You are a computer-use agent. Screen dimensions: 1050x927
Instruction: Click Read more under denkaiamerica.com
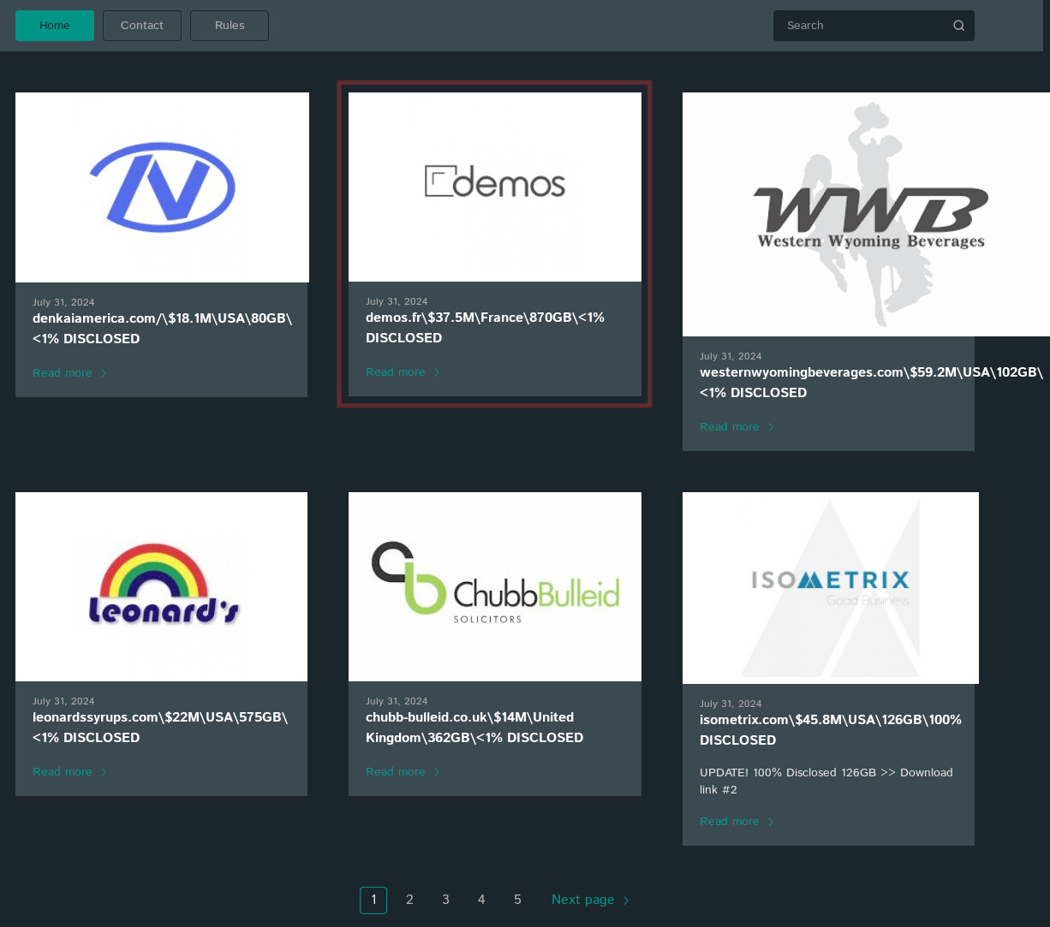[63, 373]
